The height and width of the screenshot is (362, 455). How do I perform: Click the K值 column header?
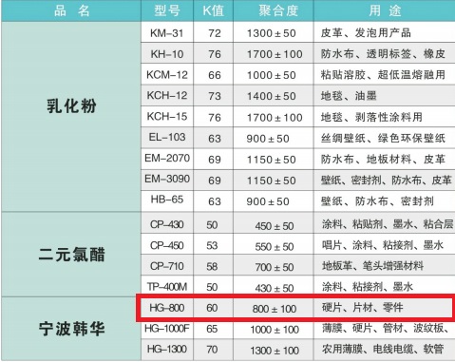point(213,10)
